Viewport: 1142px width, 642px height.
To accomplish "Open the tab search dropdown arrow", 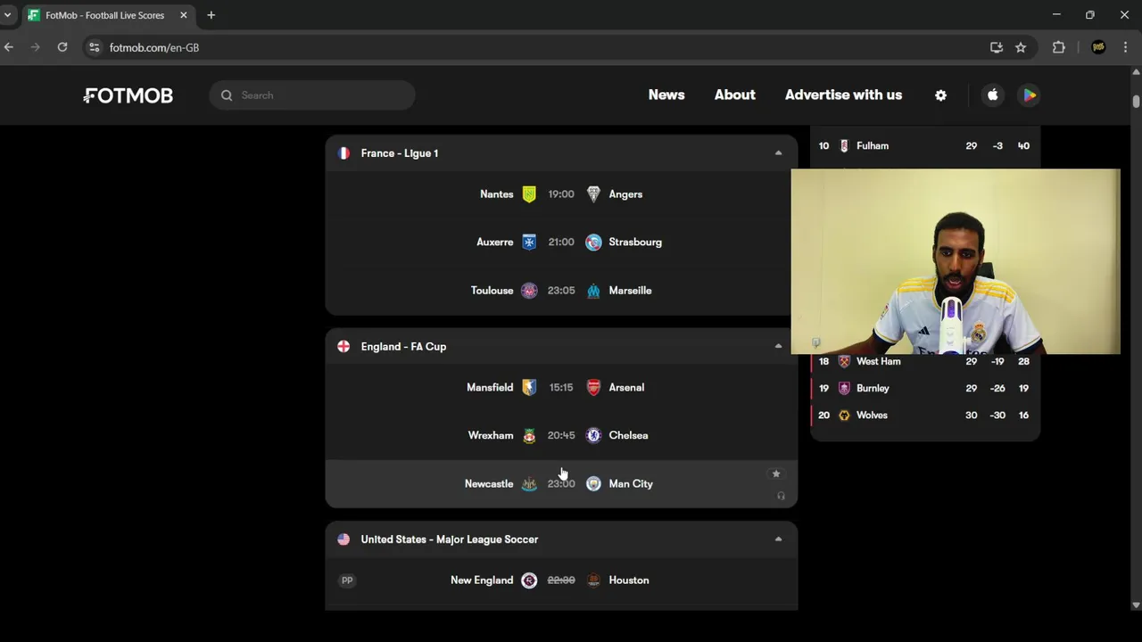I will (7, 15).
